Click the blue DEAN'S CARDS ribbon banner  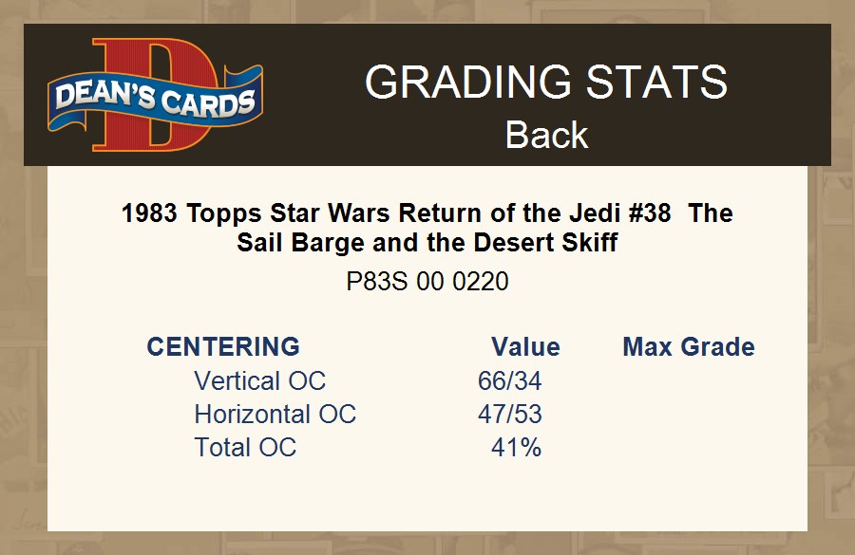(155, 100)
